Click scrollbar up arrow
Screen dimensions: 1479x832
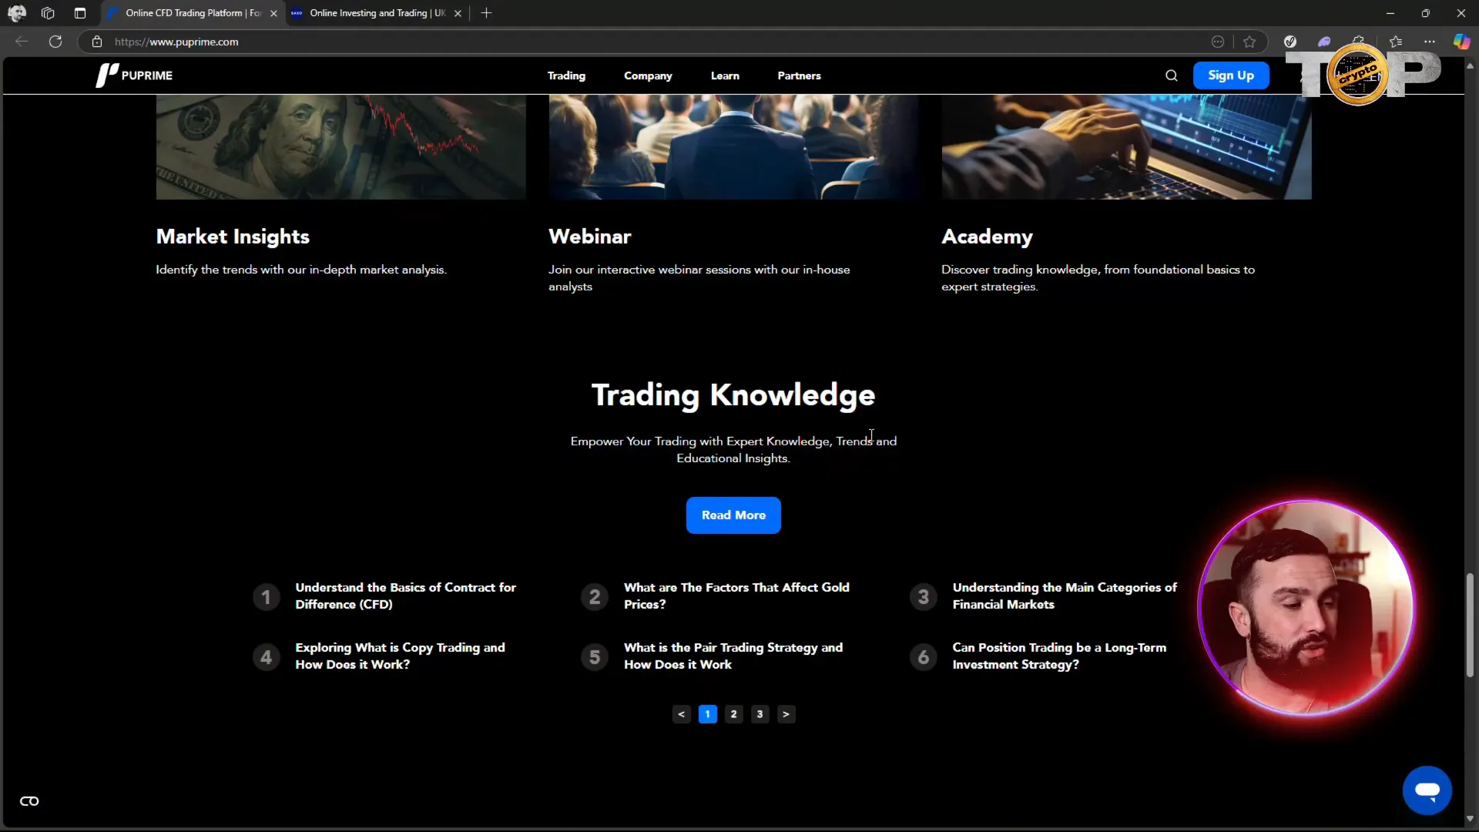[x=1470, y=66]
